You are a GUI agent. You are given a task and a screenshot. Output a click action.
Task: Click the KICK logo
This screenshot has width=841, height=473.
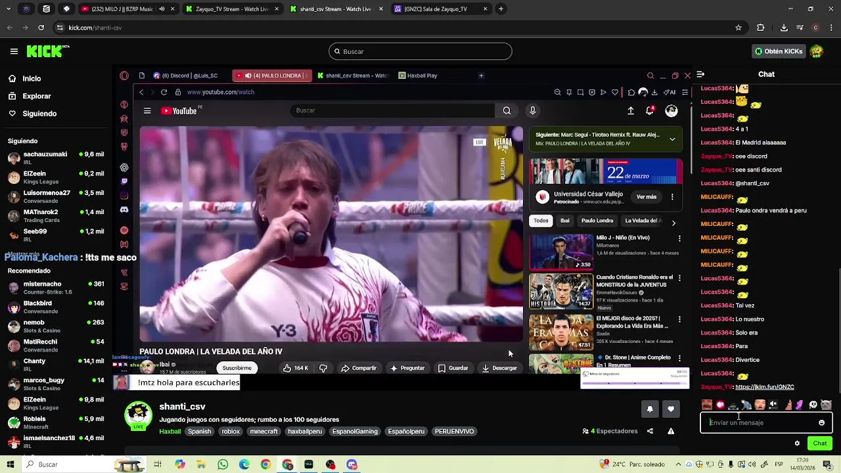pos(48,51)
